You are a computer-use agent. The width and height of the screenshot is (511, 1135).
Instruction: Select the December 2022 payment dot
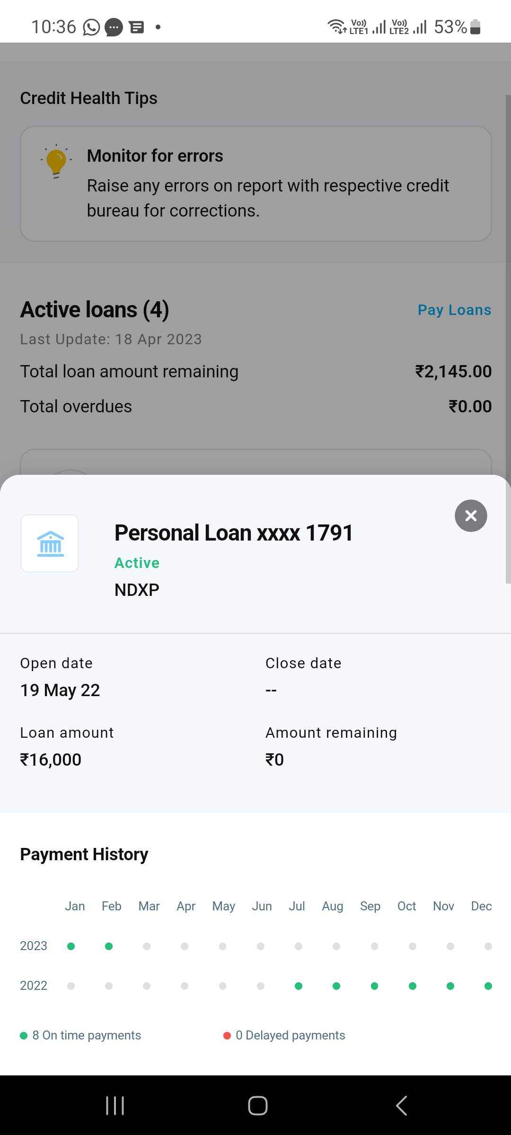[488, 986]
